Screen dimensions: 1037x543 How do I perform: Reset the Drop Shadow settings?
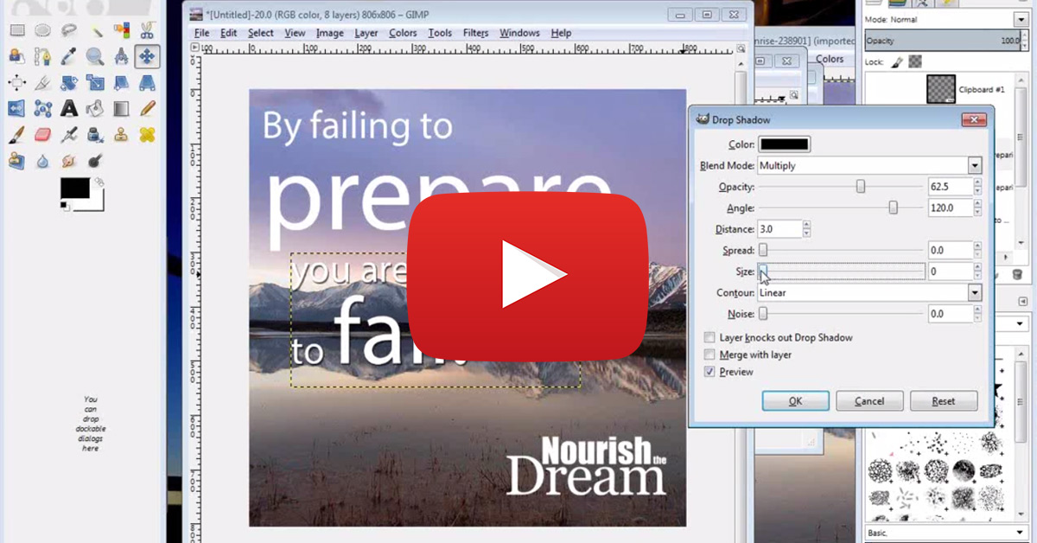[x=943, y=400]
